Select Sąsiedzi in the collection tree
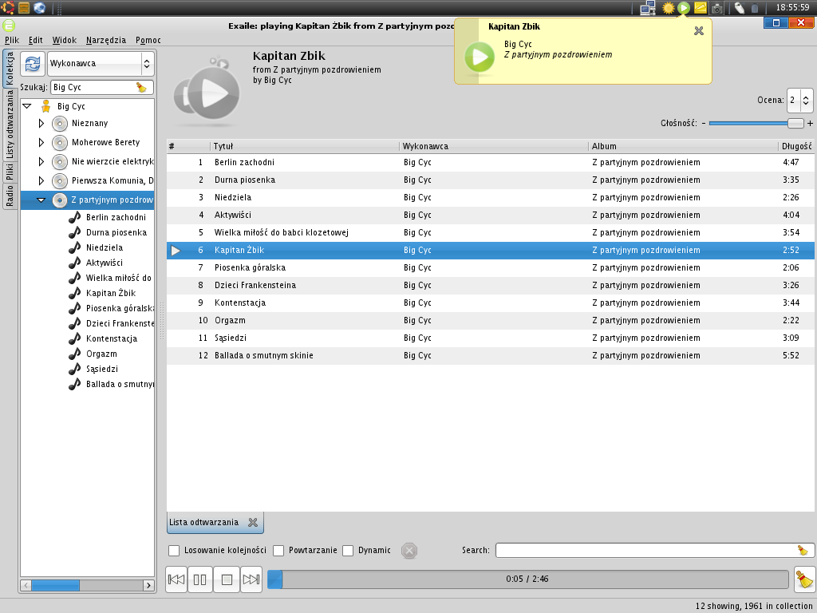 (101, 369)
